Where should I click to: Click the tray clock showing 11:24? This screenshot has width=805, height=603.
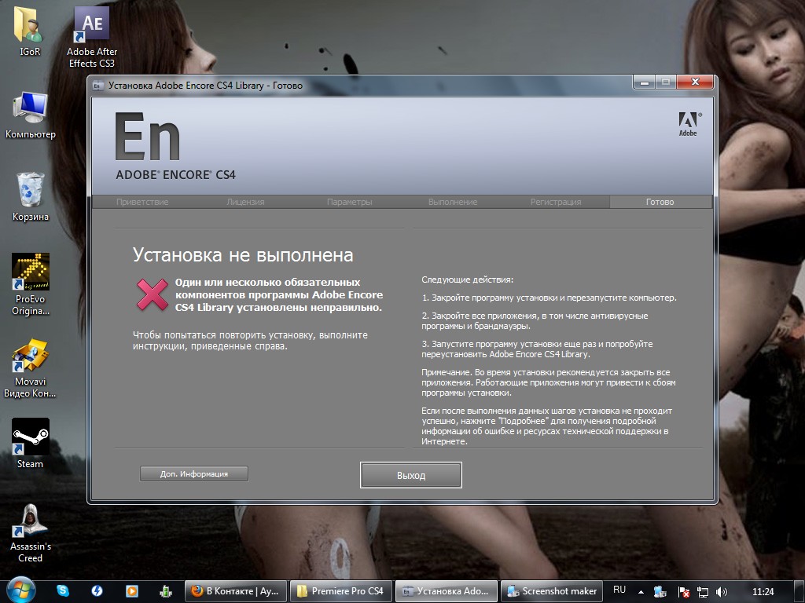763,592
